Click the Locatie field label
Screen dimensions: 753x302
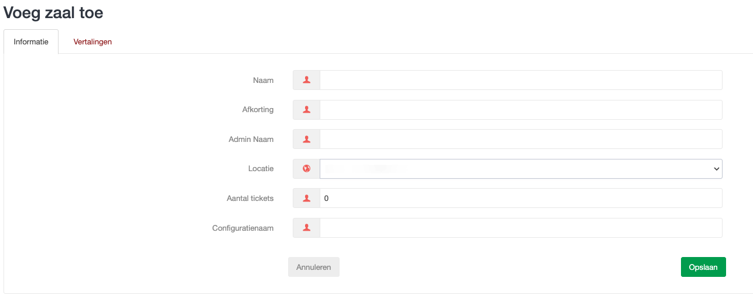(261, 169)
